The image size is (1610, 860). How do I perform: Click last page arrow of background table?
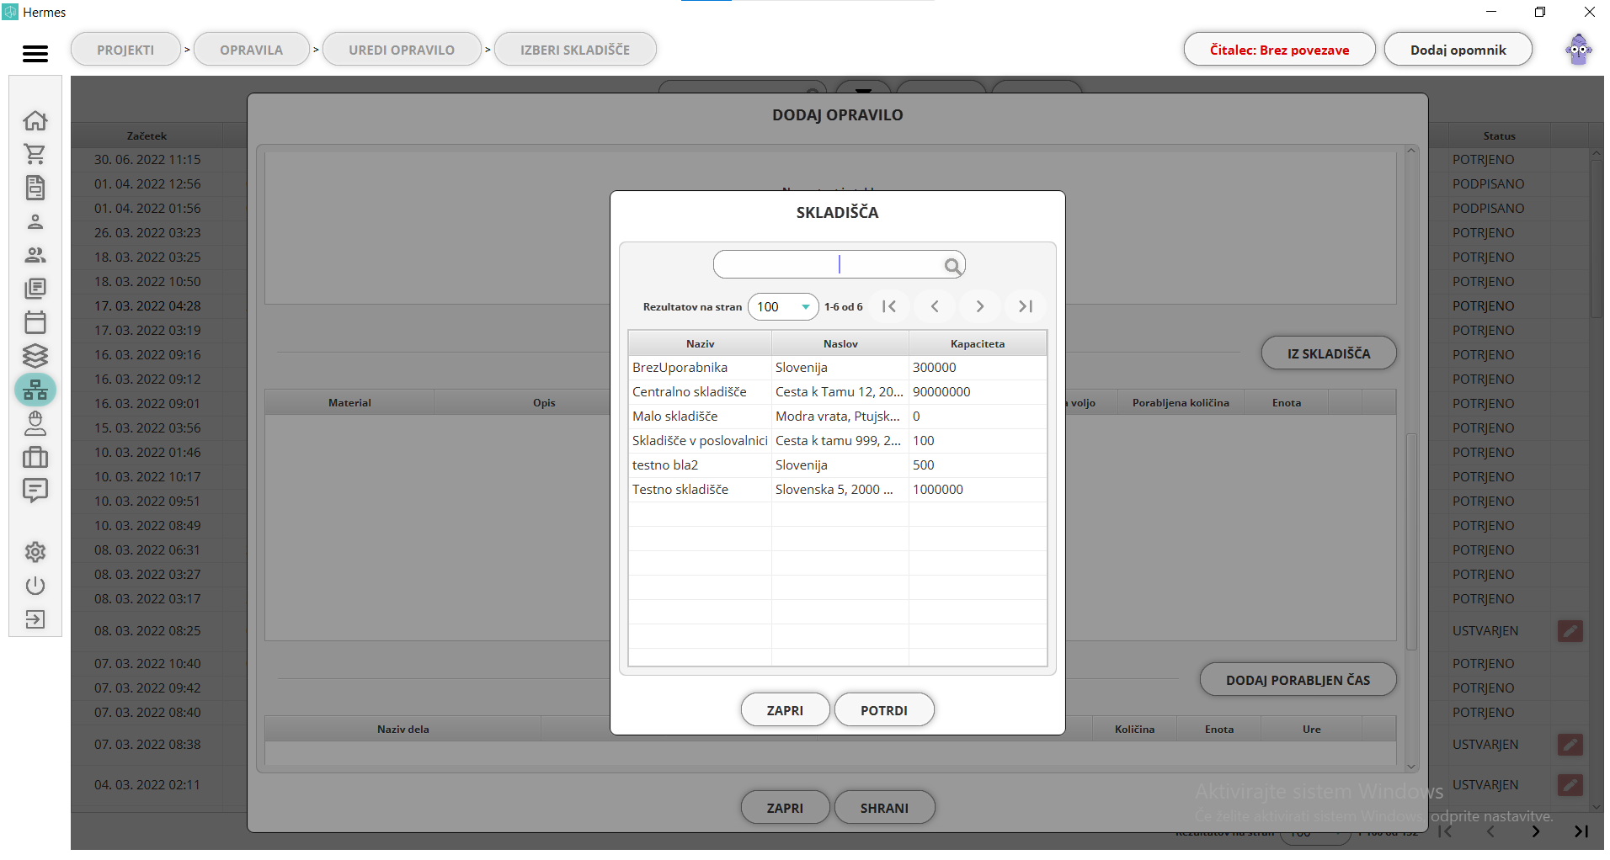[1581, 831]
